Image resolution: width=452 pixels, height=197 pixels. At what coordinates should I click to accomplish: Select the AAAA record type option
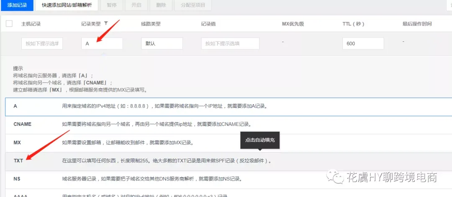(x=229, y=193)
